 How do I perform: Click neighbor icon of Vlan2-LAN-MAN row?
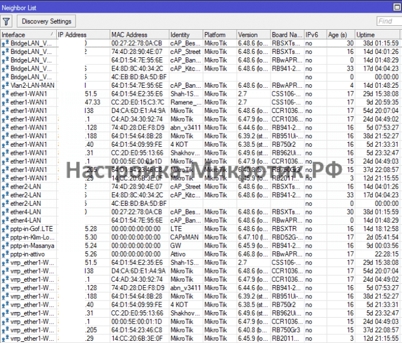(5, 85)
